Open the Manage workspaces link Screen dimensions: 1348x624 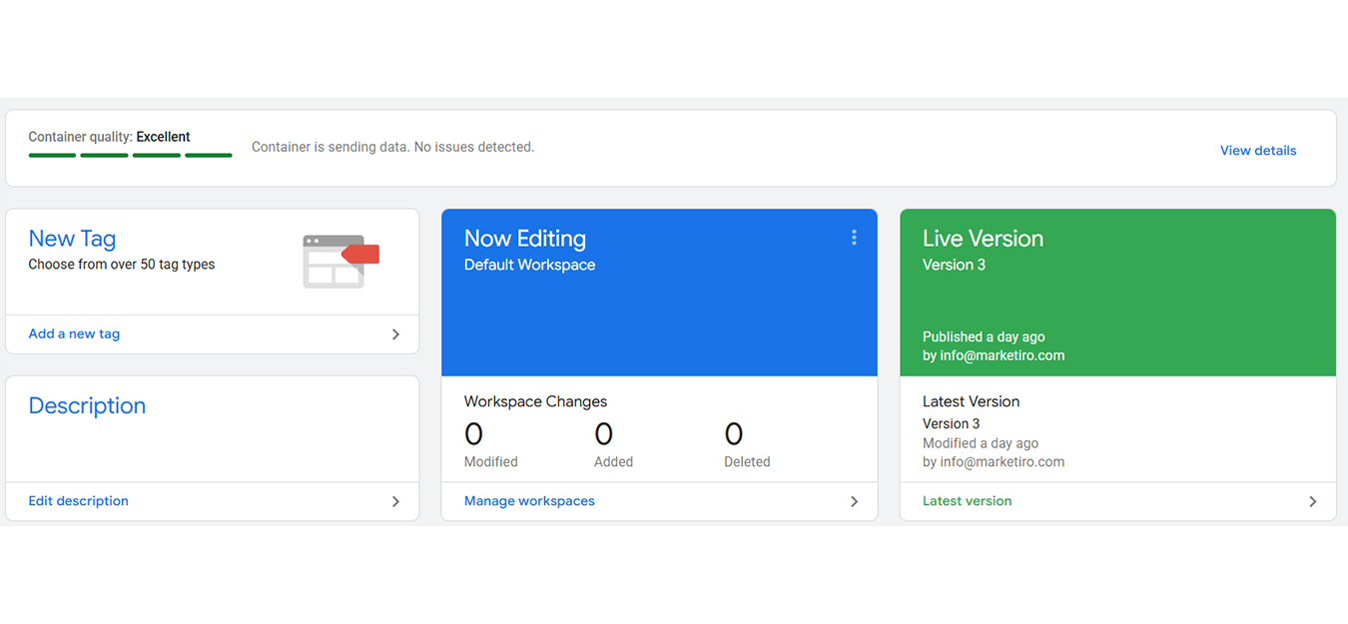coord(529,501)
